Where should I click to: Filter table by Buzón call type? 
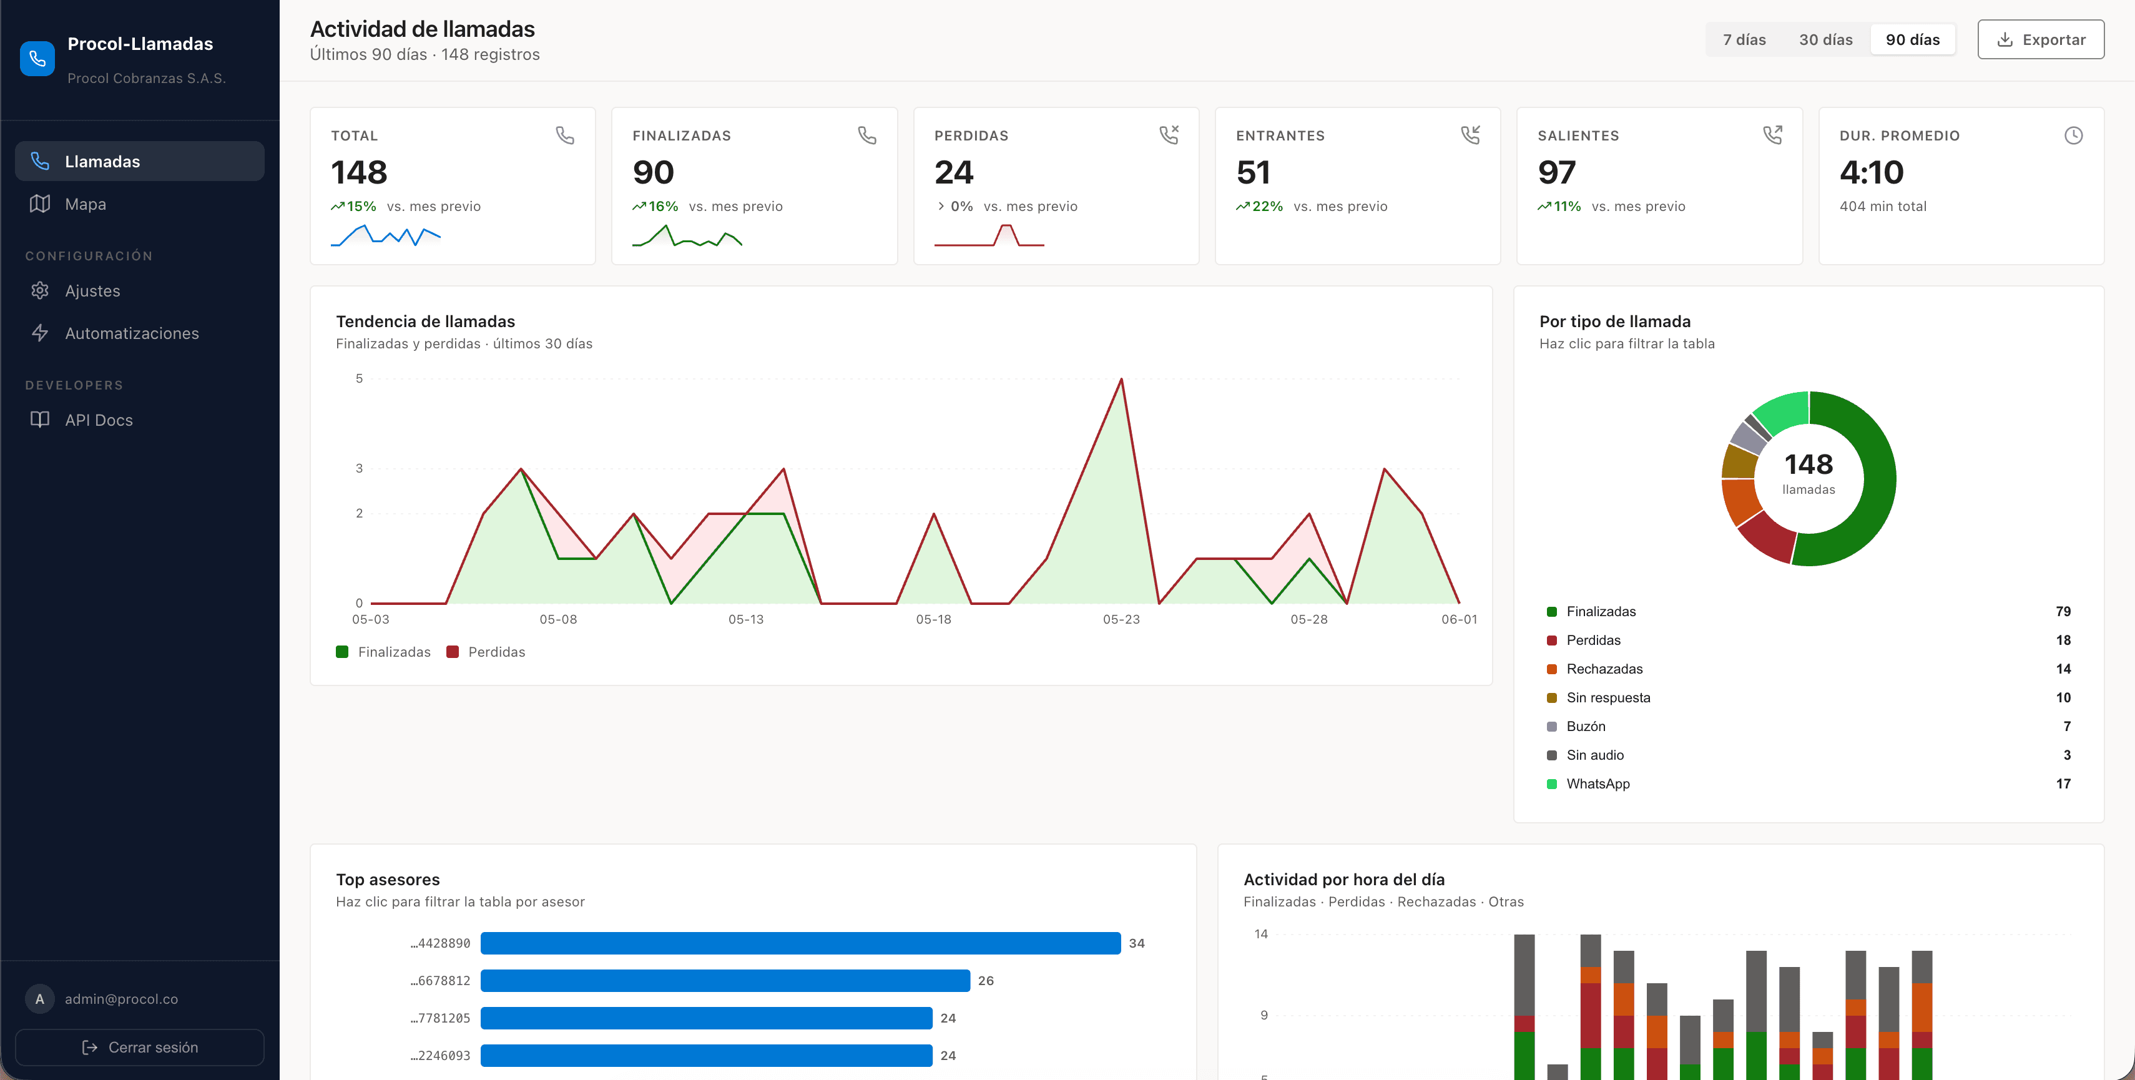[x=1809, y=726]
